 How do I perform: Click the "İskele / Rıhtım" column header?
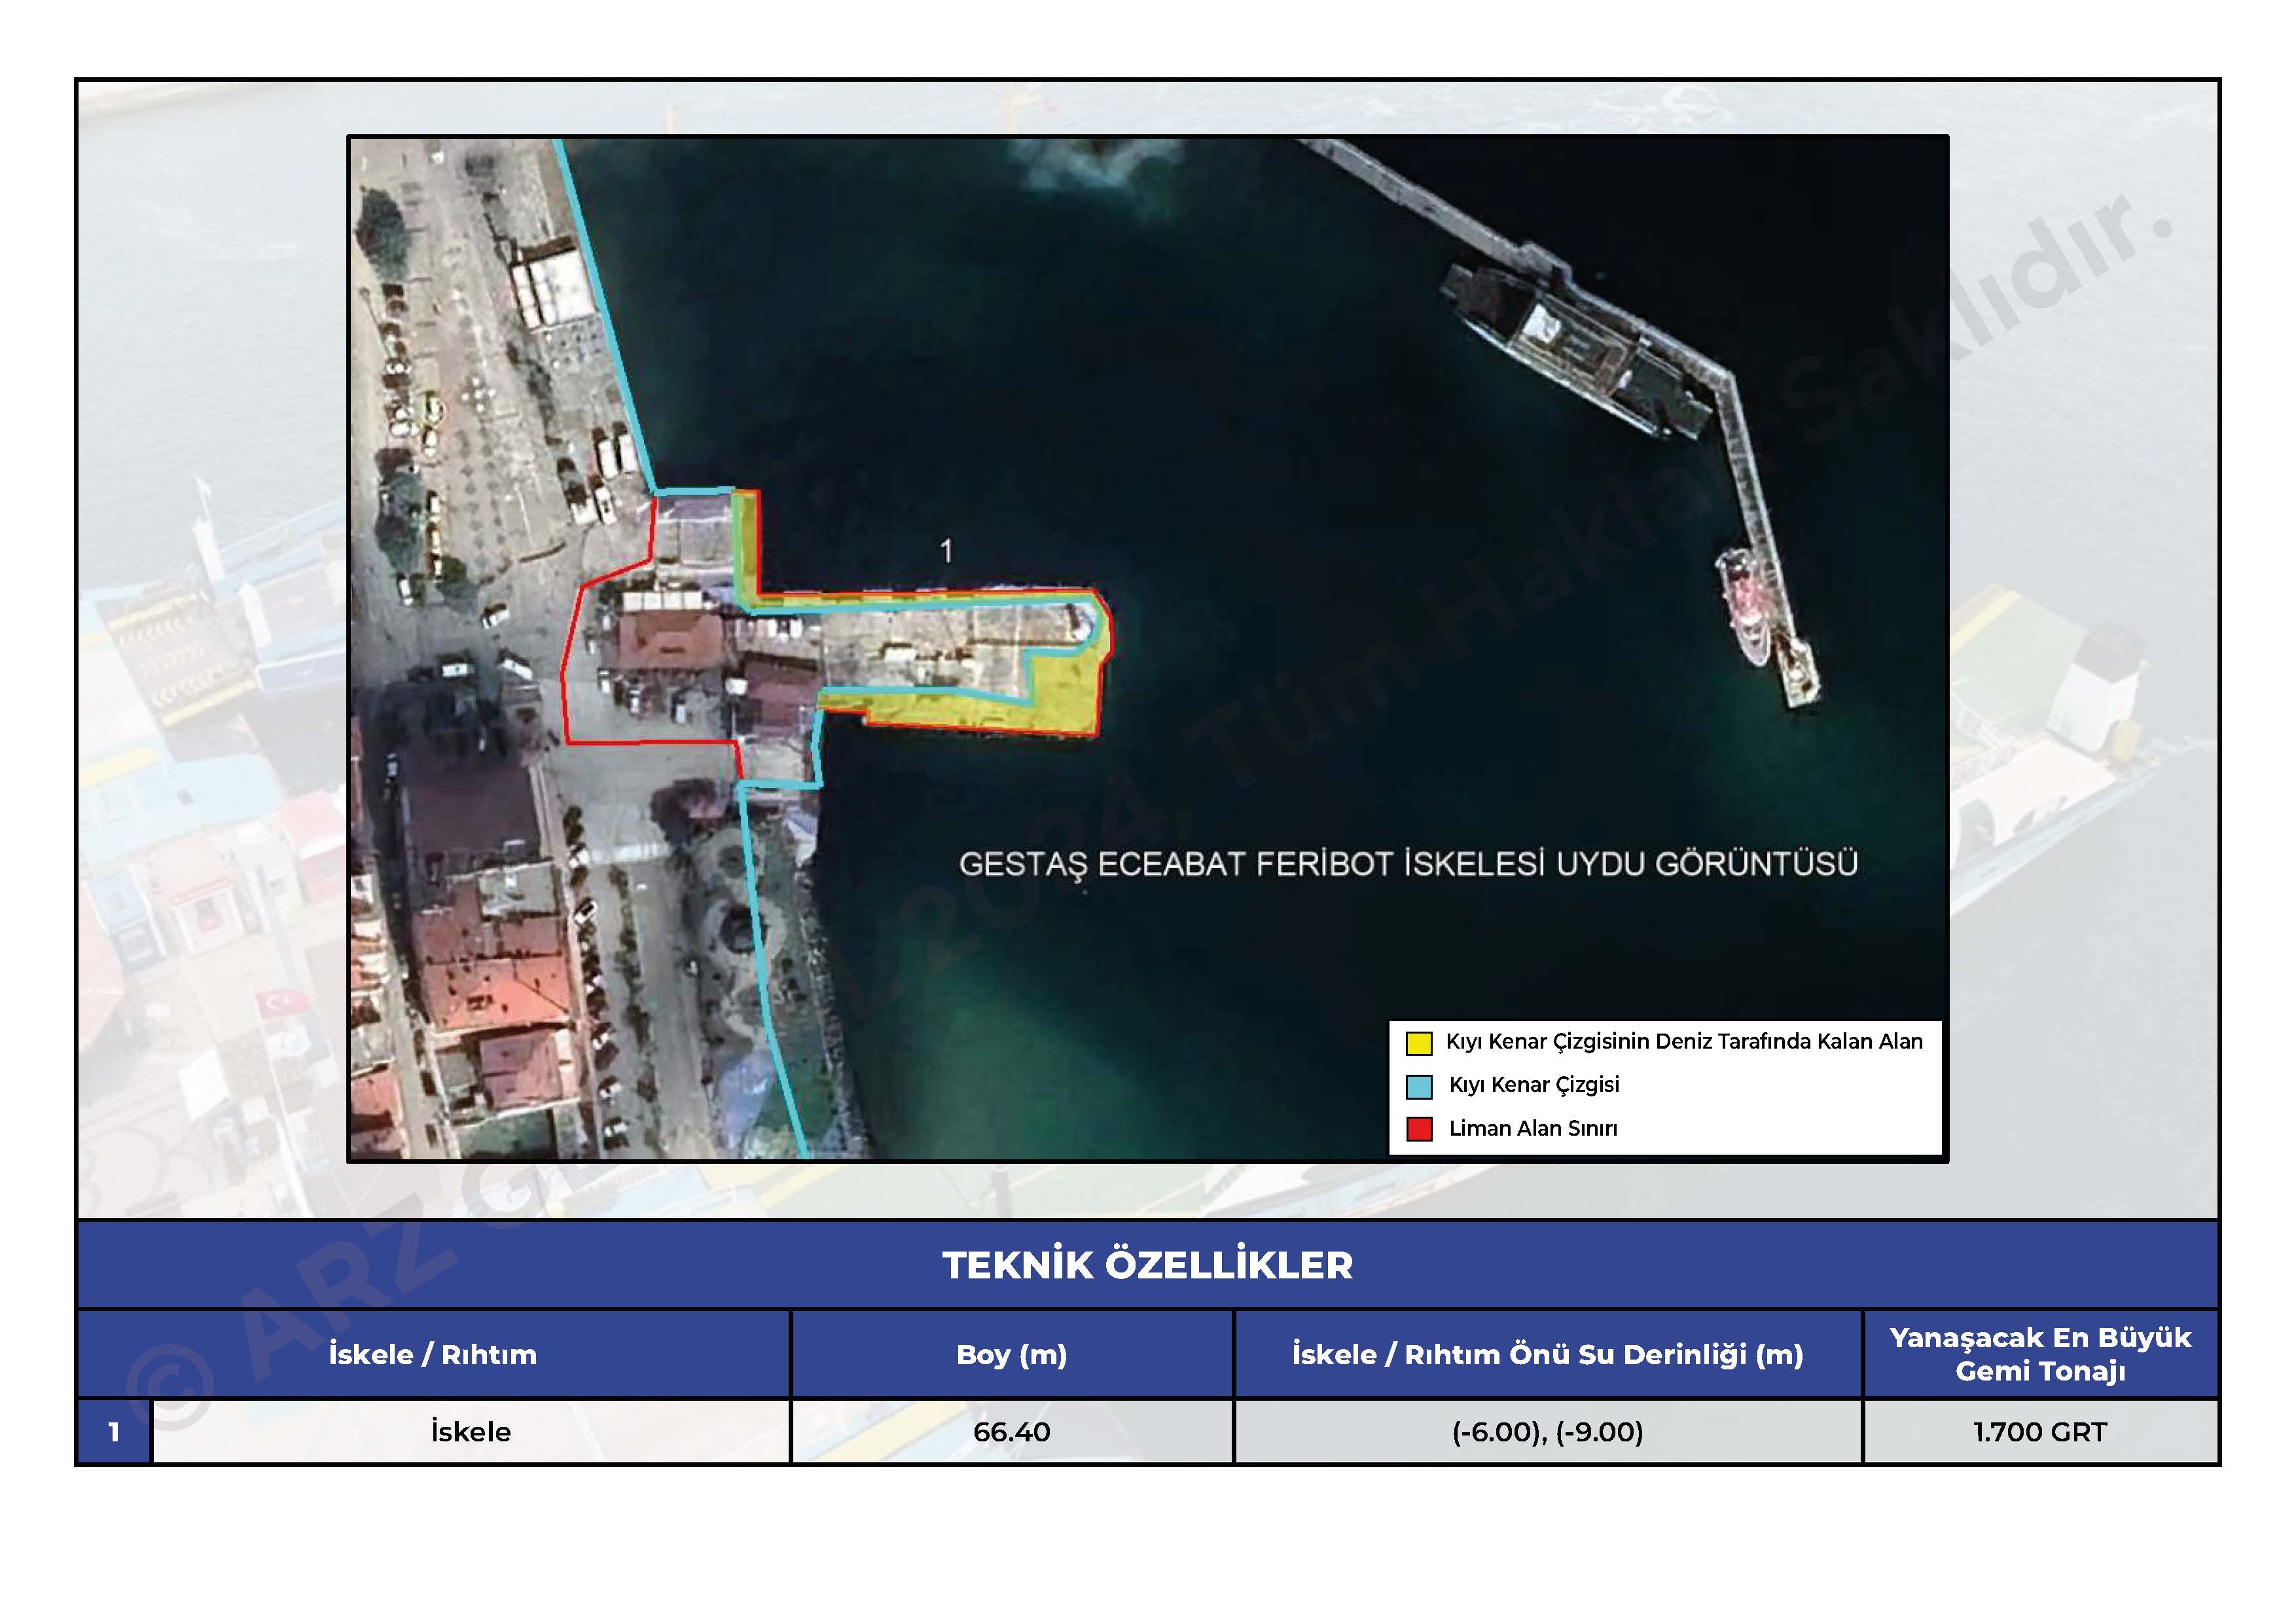433,1354
